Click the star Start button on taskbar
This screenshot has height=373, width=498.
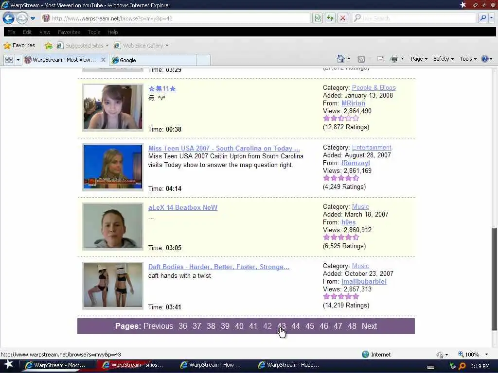click(x=8, y=364)
